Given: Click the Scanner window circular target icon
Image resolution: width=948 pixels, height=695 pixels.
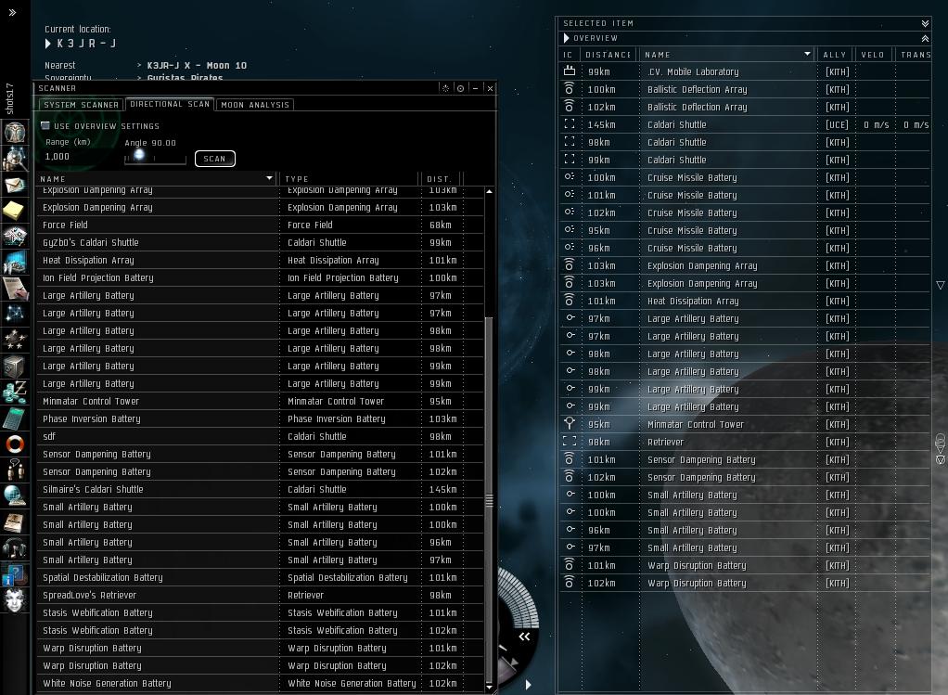Looking at the screenshot, I should coord(461,88).
